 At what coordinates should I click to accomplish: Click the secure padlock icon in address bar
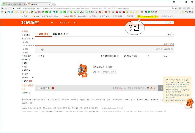[x=14, y=8]
